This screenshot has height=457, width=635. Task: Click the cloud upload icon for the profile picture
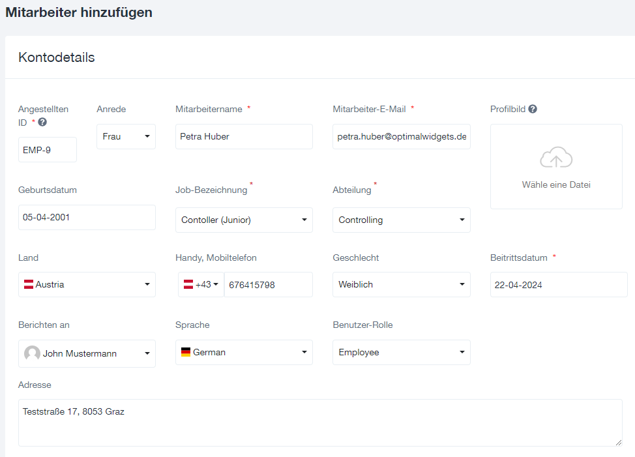(x=556, y=157)
